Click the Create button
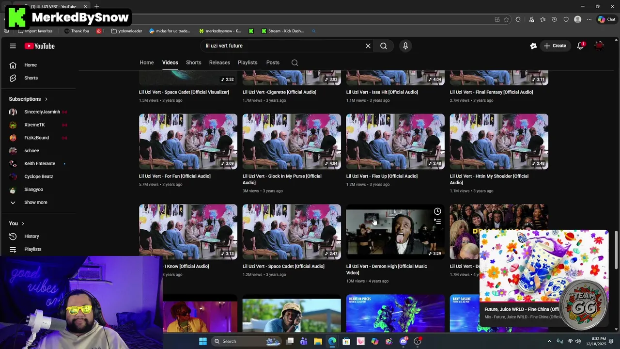This screenshot has height=349, width=620. [555, 46]
